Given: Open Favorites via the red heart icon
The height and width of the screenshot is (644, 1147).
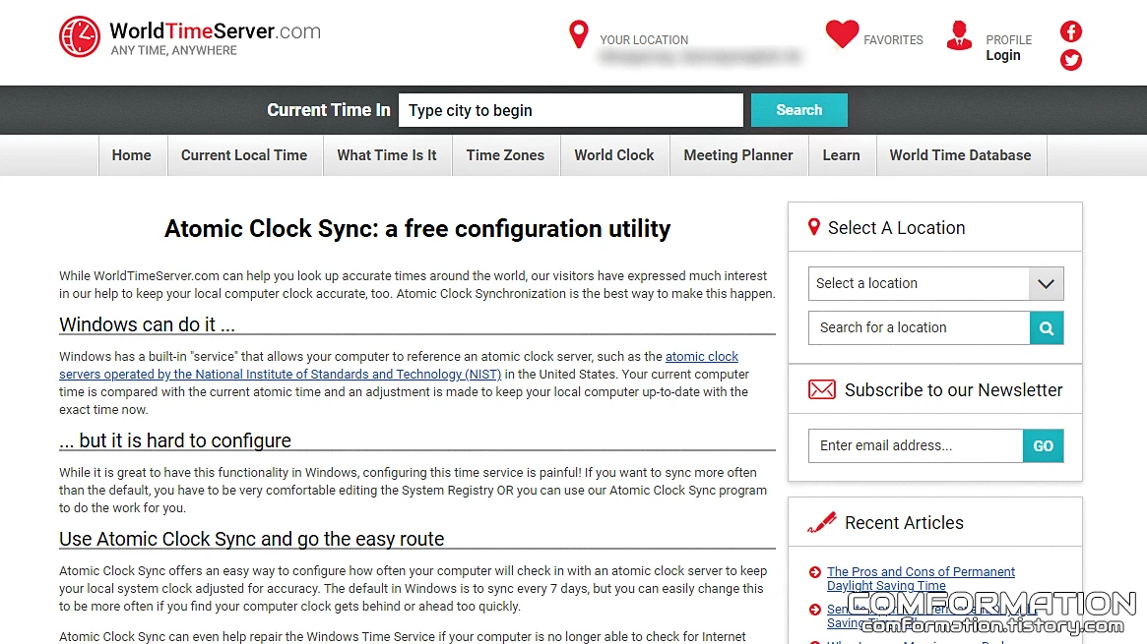Looking at the screenshot, I should [842, 34].
